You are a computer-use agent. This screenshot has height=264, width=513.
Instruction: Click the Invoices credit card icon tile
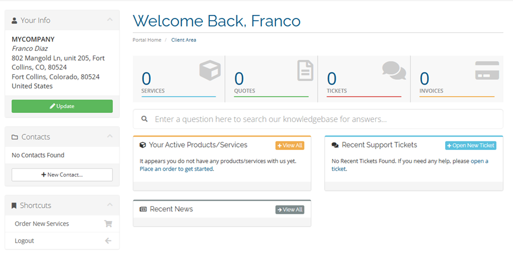tap(487, 70)
